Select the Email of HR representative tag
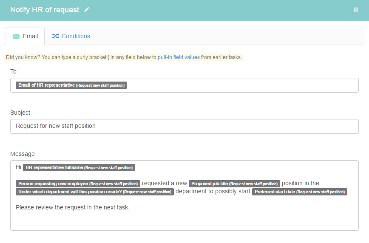Viewport: 369px width, 243px height. pos(71,85)
